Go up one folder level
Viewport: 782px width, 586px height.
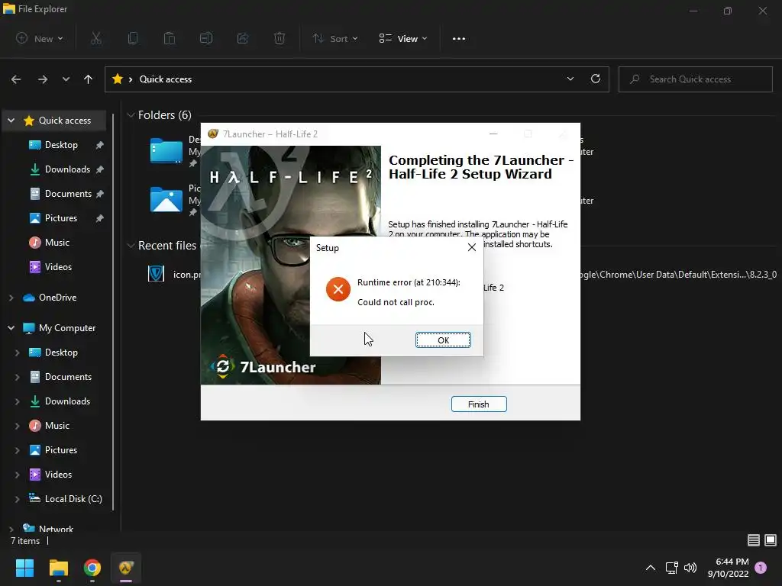(89, 79)
